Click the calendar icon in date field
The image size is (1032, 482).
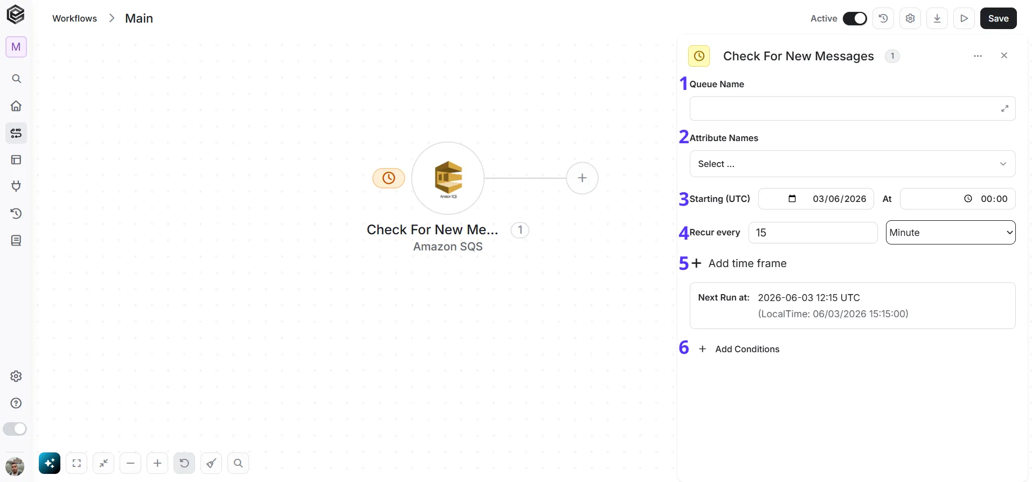coord(792,199)
